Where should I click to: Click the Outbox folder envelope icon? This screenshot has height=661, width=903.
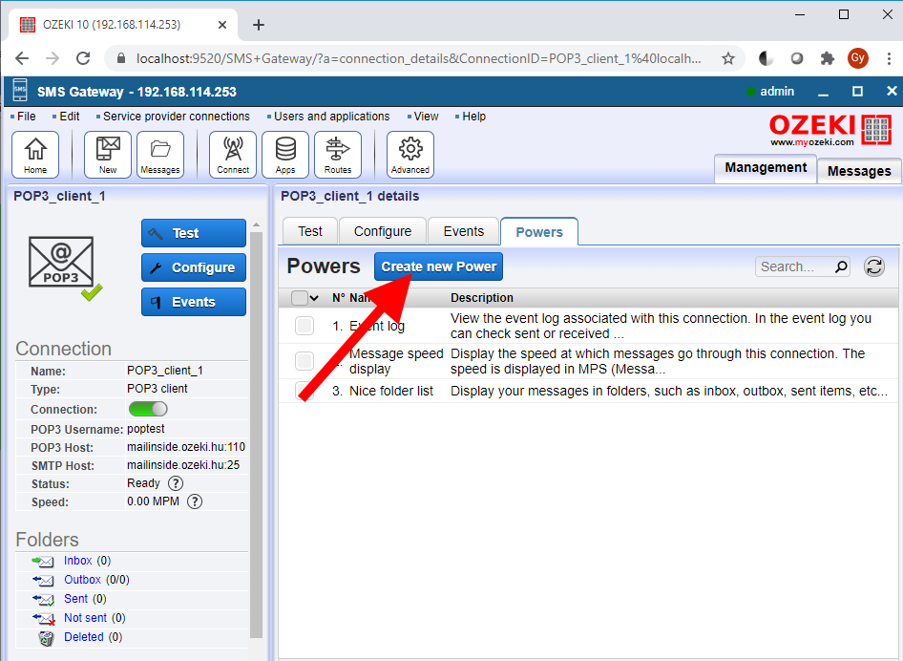click(x=43, y=580)
